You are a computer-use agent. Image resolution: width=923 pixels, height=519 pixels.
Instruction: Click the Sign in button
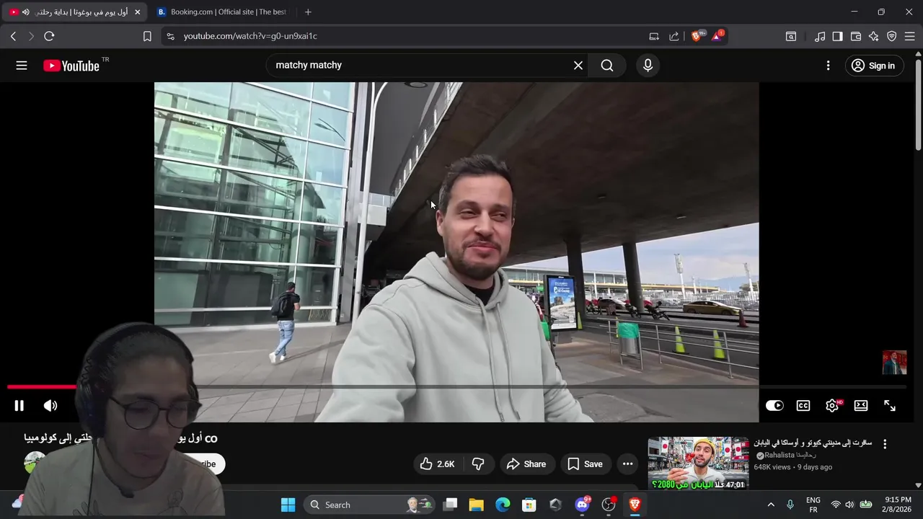coord(873,66)
